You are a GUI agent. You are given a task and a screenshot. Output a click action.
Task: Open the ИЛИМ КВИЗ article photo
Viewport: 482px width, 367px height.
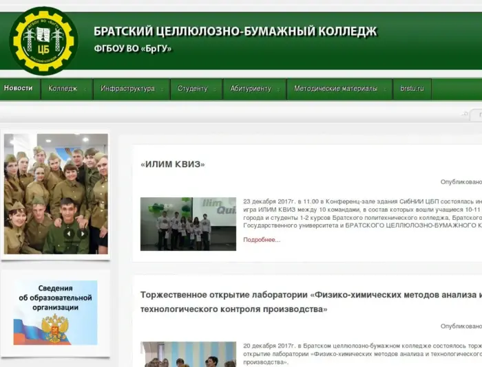[x=188, y=224]
